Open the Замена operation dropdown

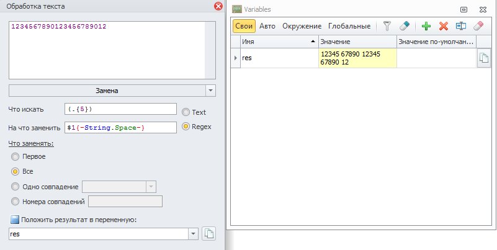point(210,91)
